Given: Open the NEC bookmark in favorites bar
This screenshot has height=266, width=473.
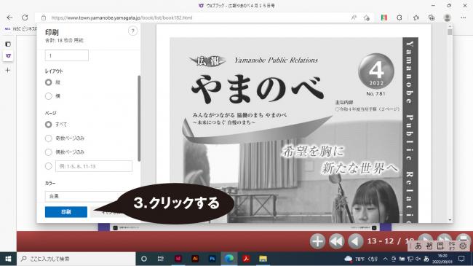Looking at the screenshot, I should tap(20, 28).
